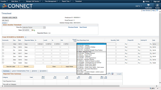Viewport: 161px width, 90px height.
Task: Look up Shift for the 10/20 row
Action: click(x=126, y=63)
